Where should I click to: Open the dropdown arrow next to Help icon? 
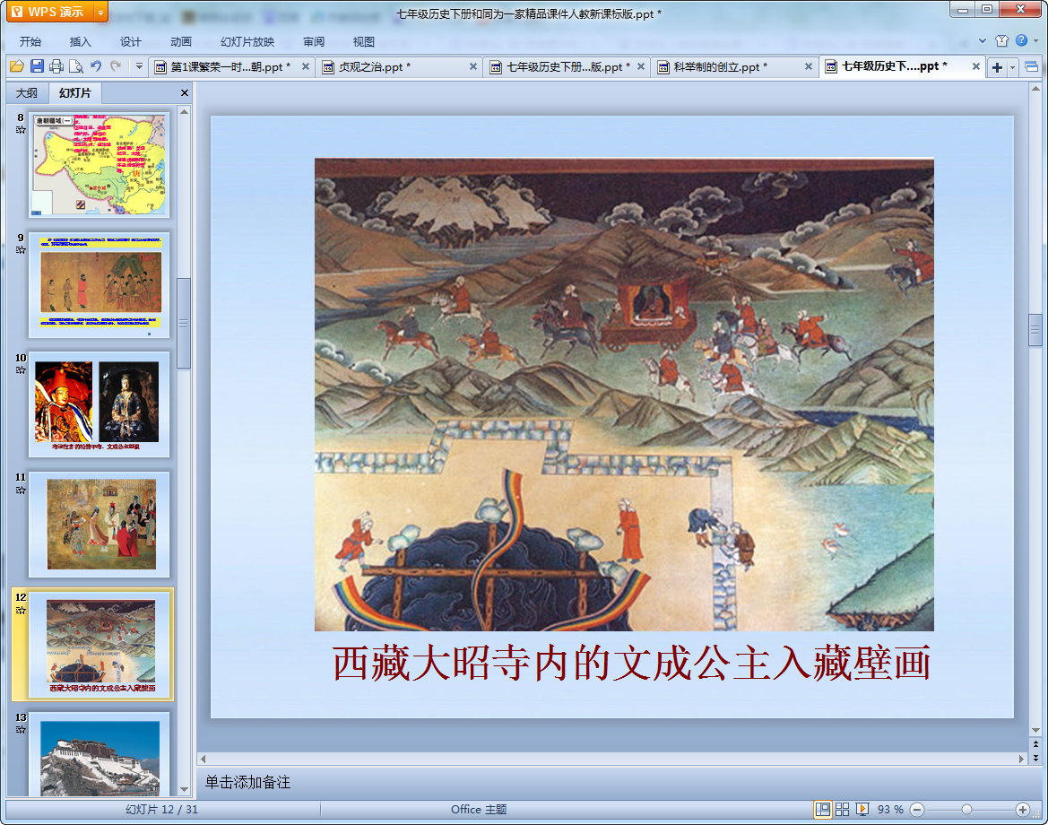coord(1036,40)
